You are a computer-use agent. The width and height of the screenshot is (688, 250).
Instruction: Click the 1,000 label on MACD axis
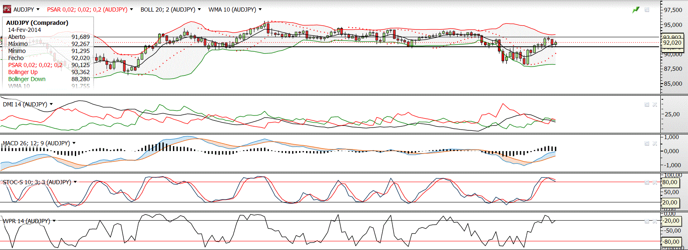671,137
